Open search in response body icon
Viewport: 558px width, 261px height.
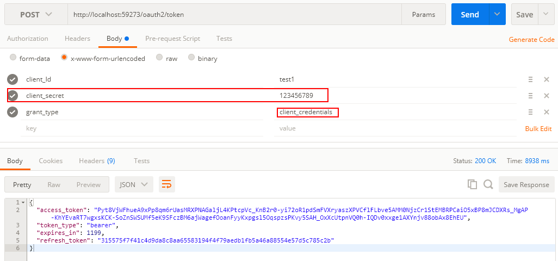coord(488,184)
